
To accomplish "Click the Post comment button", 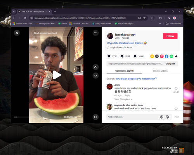I will (x=177, y=117).
